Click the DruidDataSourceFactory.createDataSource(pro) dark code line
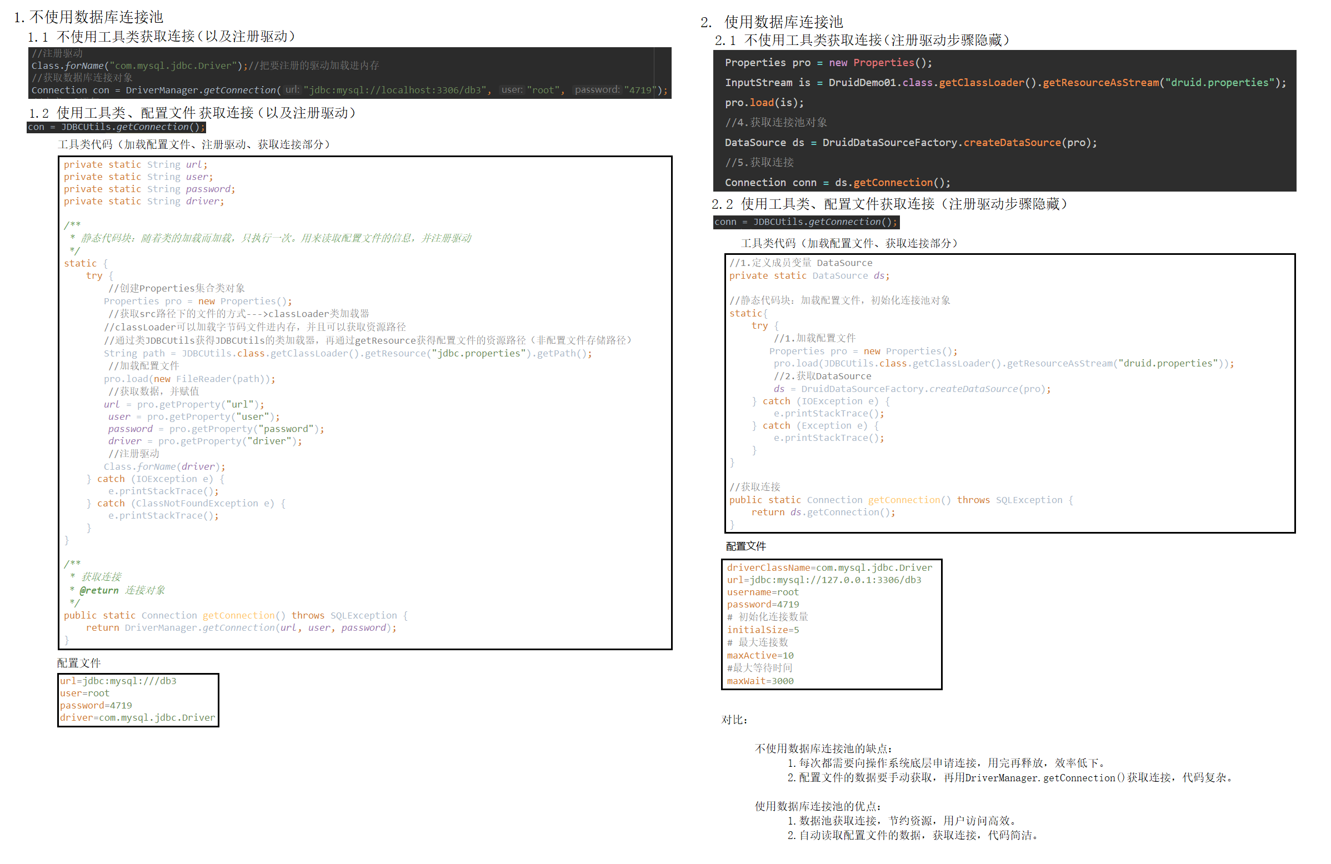Viewport: 1331px width, 864px height. pyautogui.click(x=913, y=143)
